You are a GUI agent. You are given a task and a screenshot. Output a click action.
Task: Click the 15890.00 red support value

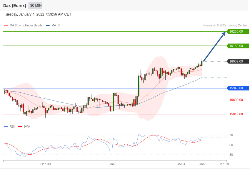click(x=236, y=100)
